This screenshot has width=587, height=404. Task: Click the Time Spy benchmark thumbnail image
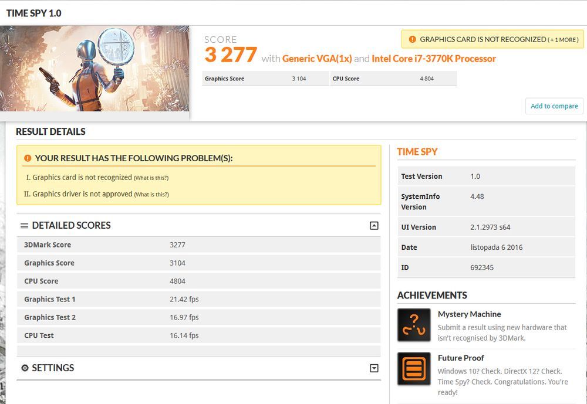(x=95, y=69)
